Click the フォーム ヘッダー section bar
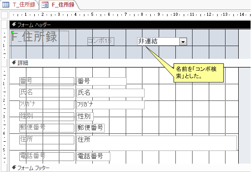This screenshot has width=251, height=172. click(x=130, y=25)
